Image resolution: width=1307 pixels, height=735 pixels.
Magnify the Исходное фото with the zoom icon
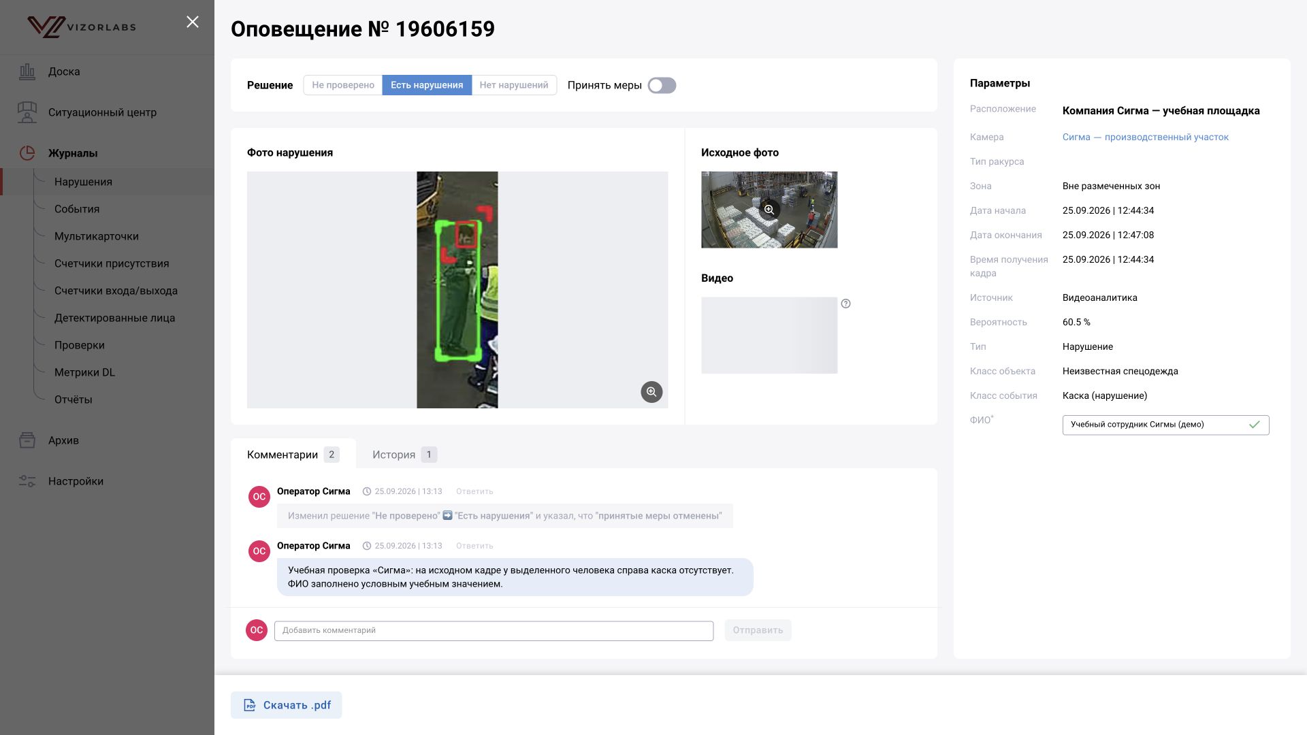coord(769,210)
